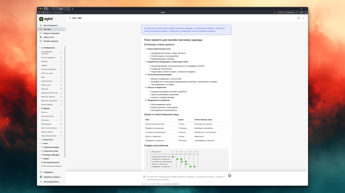Screen dimensions: 345x193
Task: Click app.aigital.co address bar
Action: coord(58,12)
